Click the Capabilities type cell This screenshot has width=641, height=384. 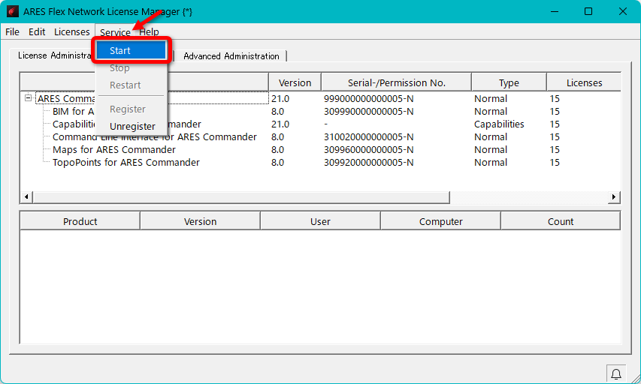(x=499, y=124)
